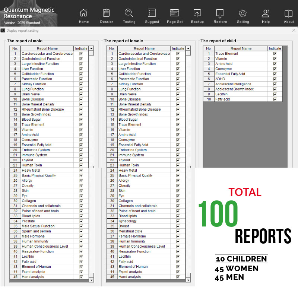The height and width of the screenshot is (298, 298).
Task: Select child row Amino Acid
Action: (243, 64)
